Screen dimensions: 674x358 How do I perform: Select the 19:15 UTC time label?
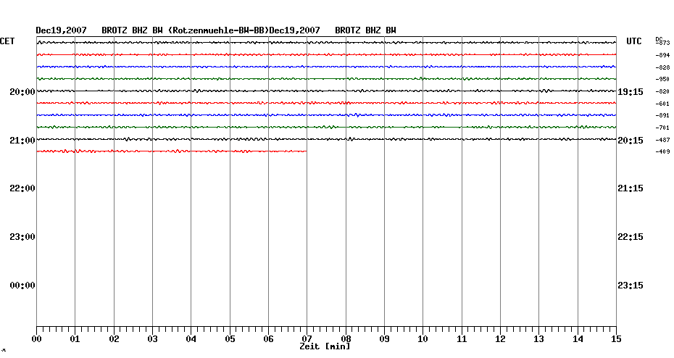point(631,92)
